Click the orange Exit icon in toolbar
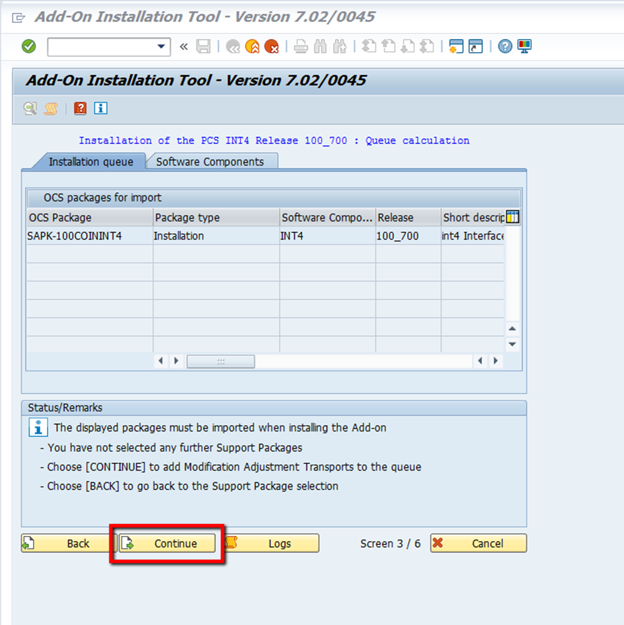Image resolution: width=624 pixels, height=625 pixels. pyautogui.click(x=252, y=46)
